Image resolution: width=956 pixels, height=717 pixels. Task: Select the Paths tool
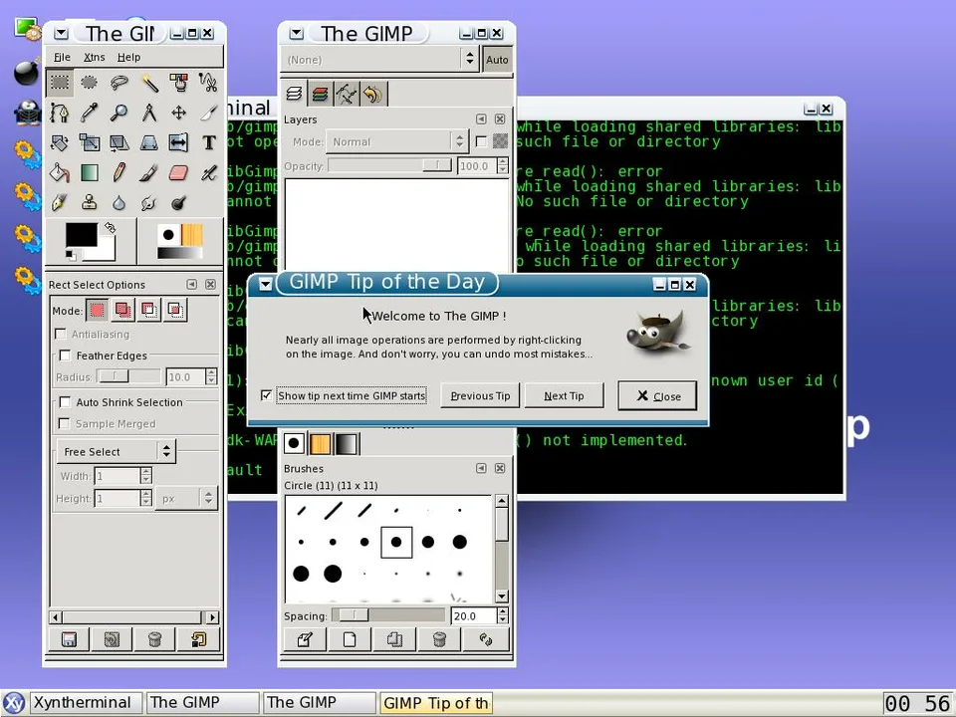coord(60,113)
